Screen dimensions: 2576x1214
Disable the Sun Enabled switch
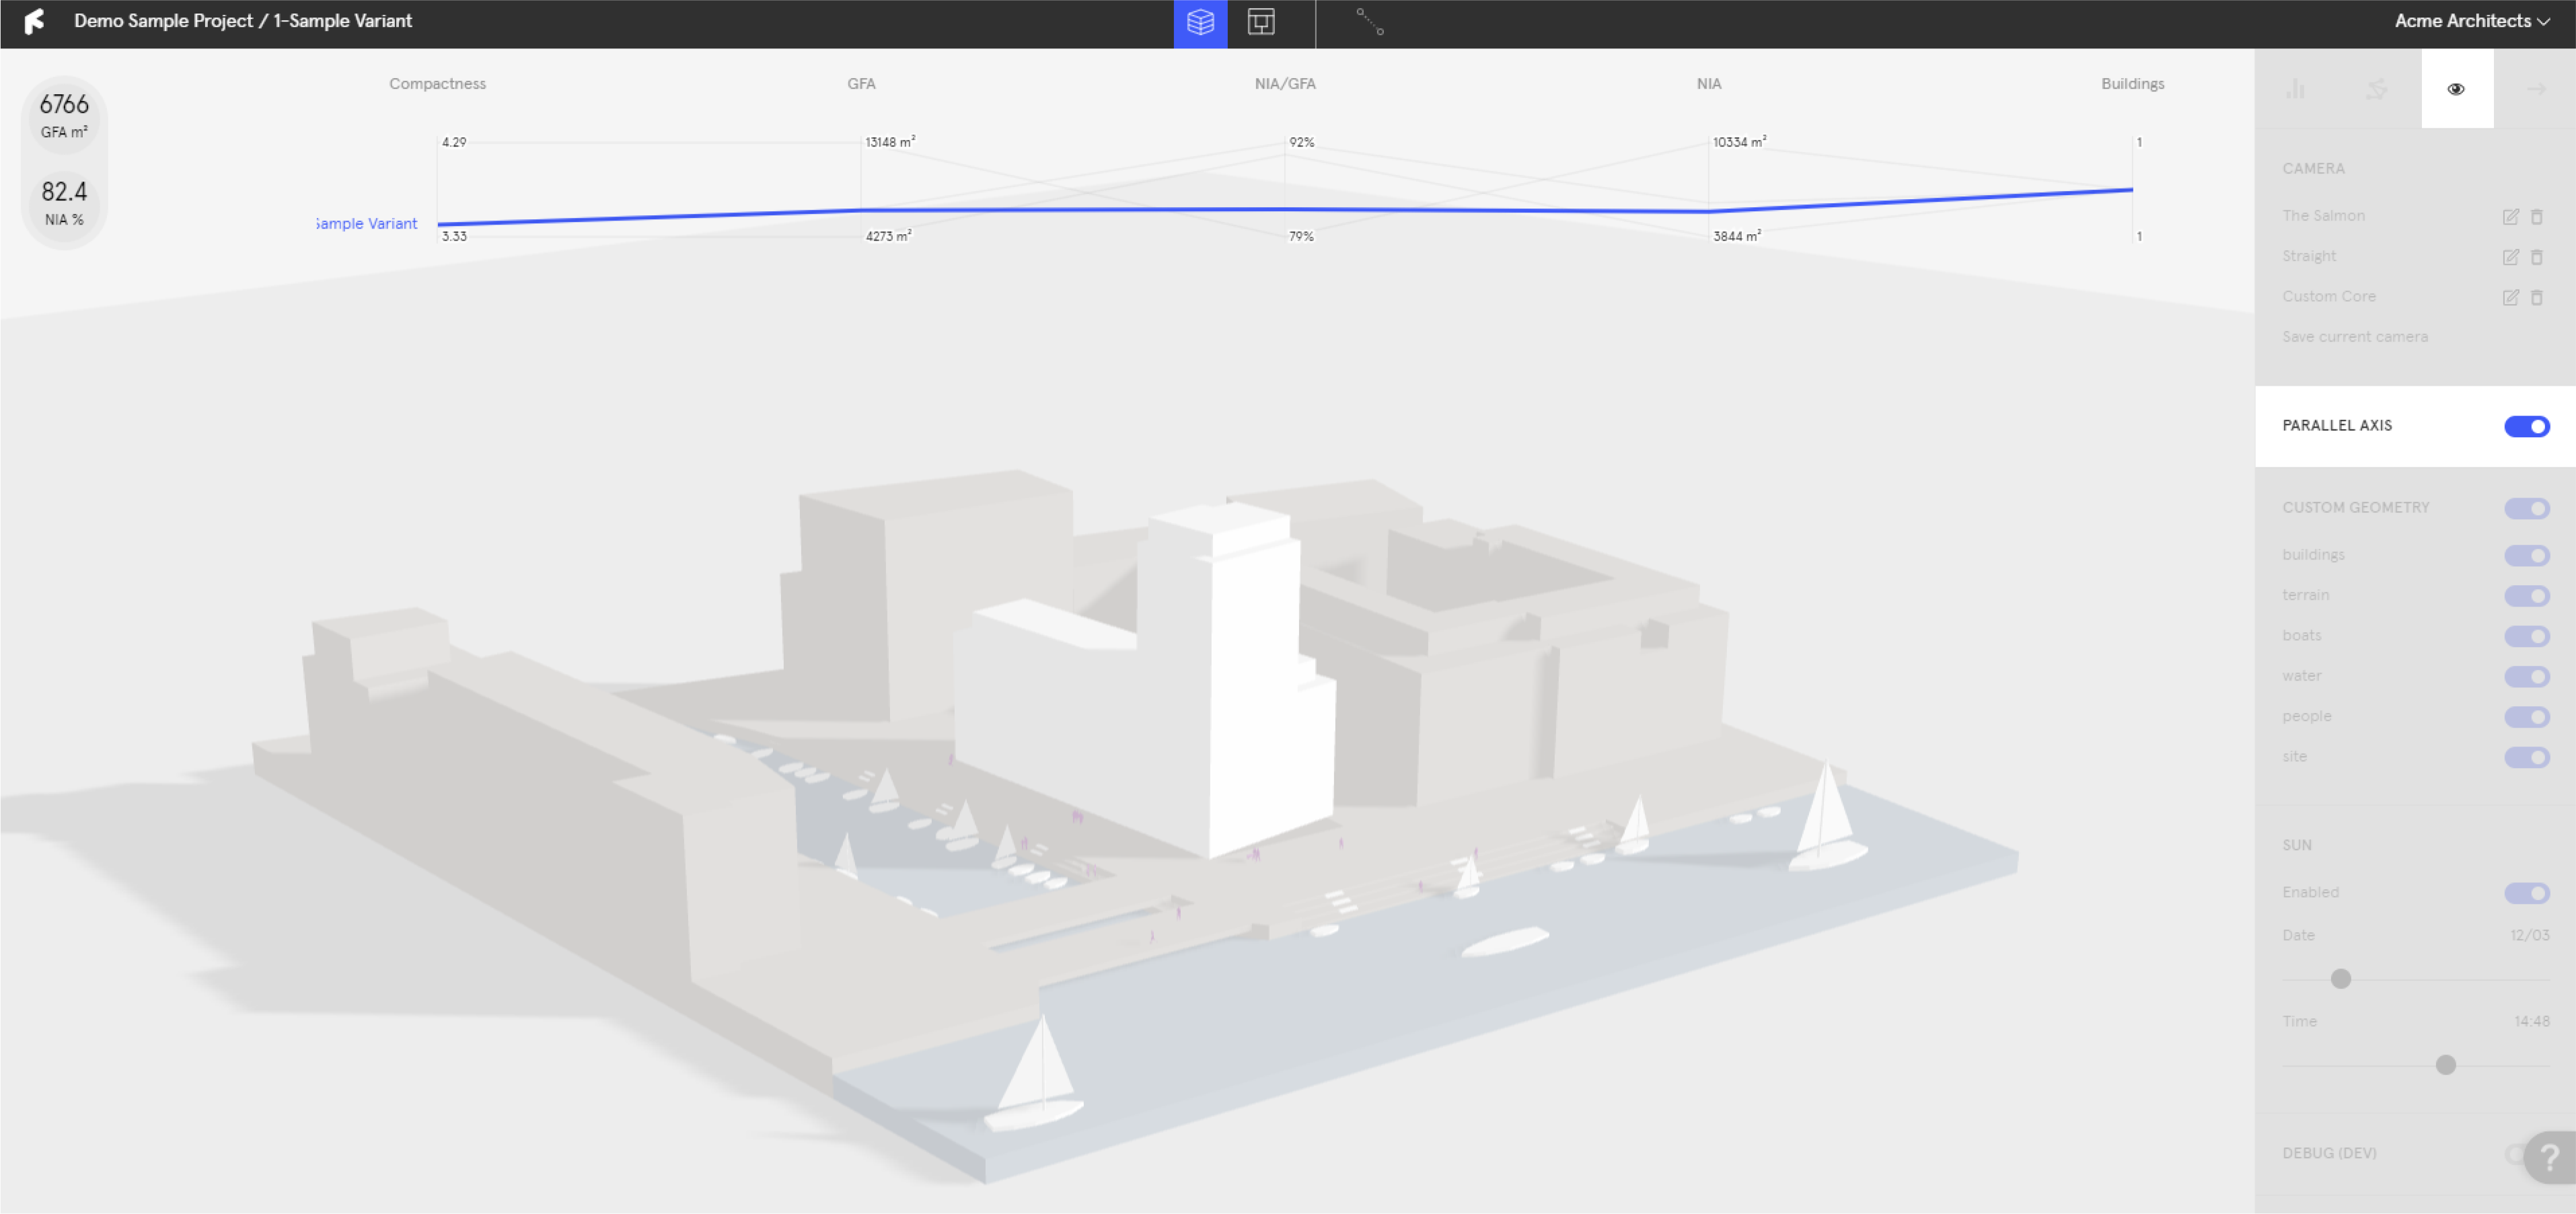[x=2526, y=893]
